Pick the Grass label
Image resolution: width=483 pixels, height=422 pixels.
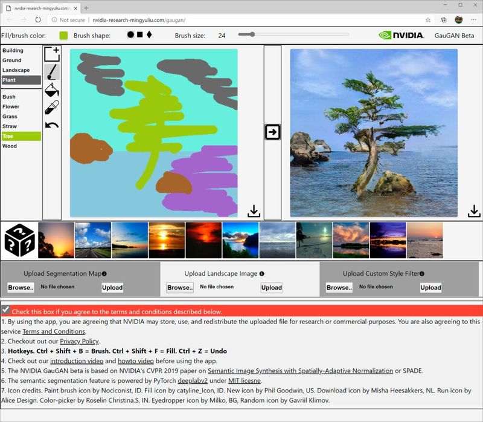pos(21,116)
